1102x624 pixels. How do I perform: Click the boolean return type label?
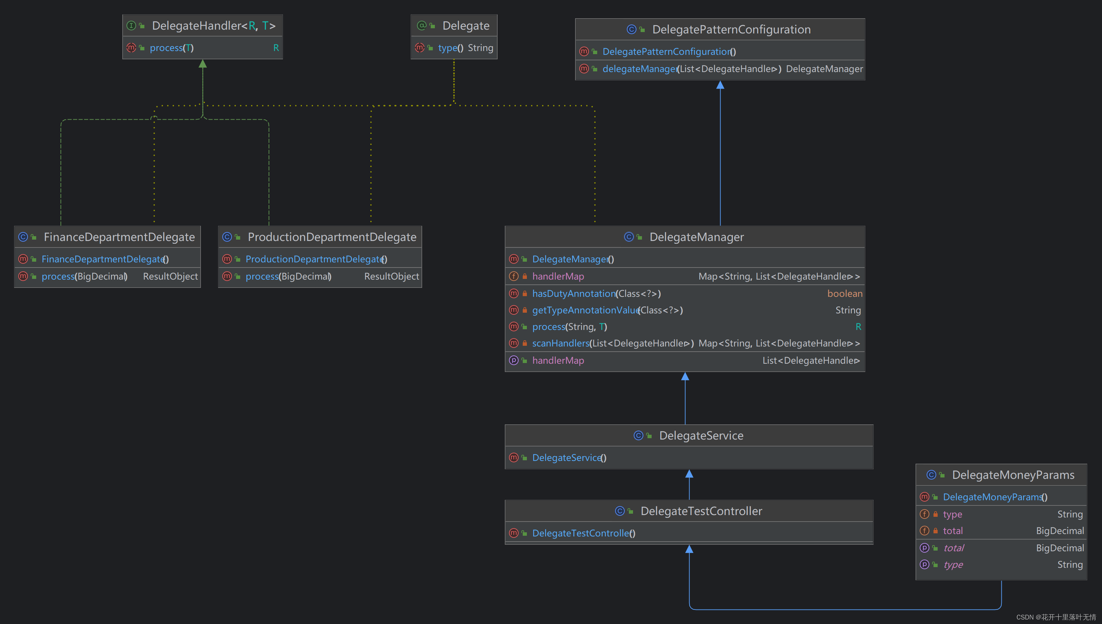tap(845, 294)
